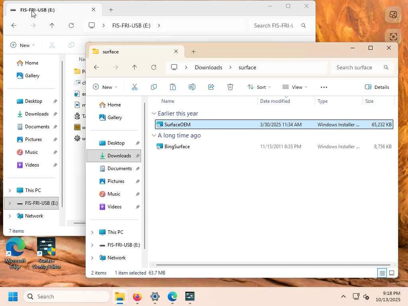This screenshot has height=306, width=408.
Task: Open Gallery in surface window sidebar
Action: click(x=114, y=118)
